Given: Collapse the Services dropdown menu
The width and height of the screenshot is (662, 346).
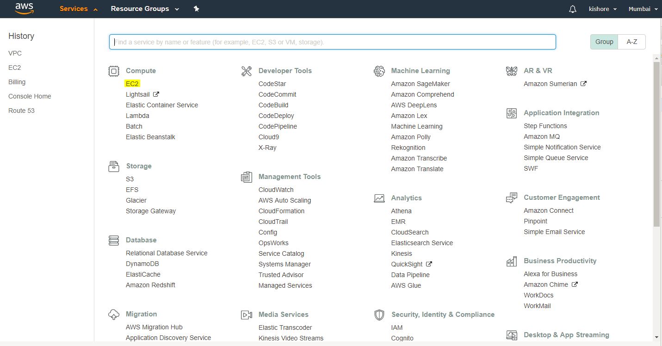Looking at the screenshot, I should 79,9.
